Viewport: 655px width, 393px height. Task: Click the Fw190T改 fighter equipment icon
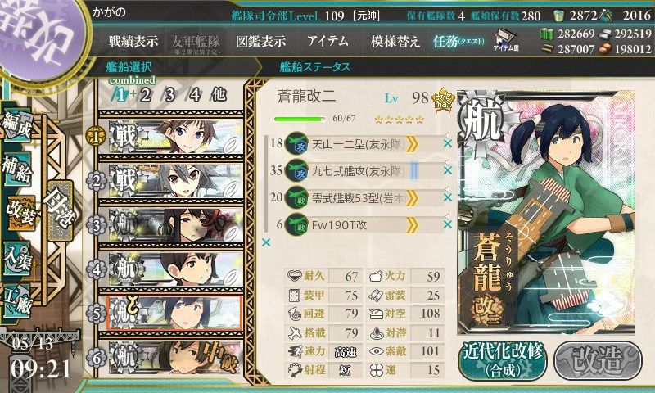pos(297,224)
